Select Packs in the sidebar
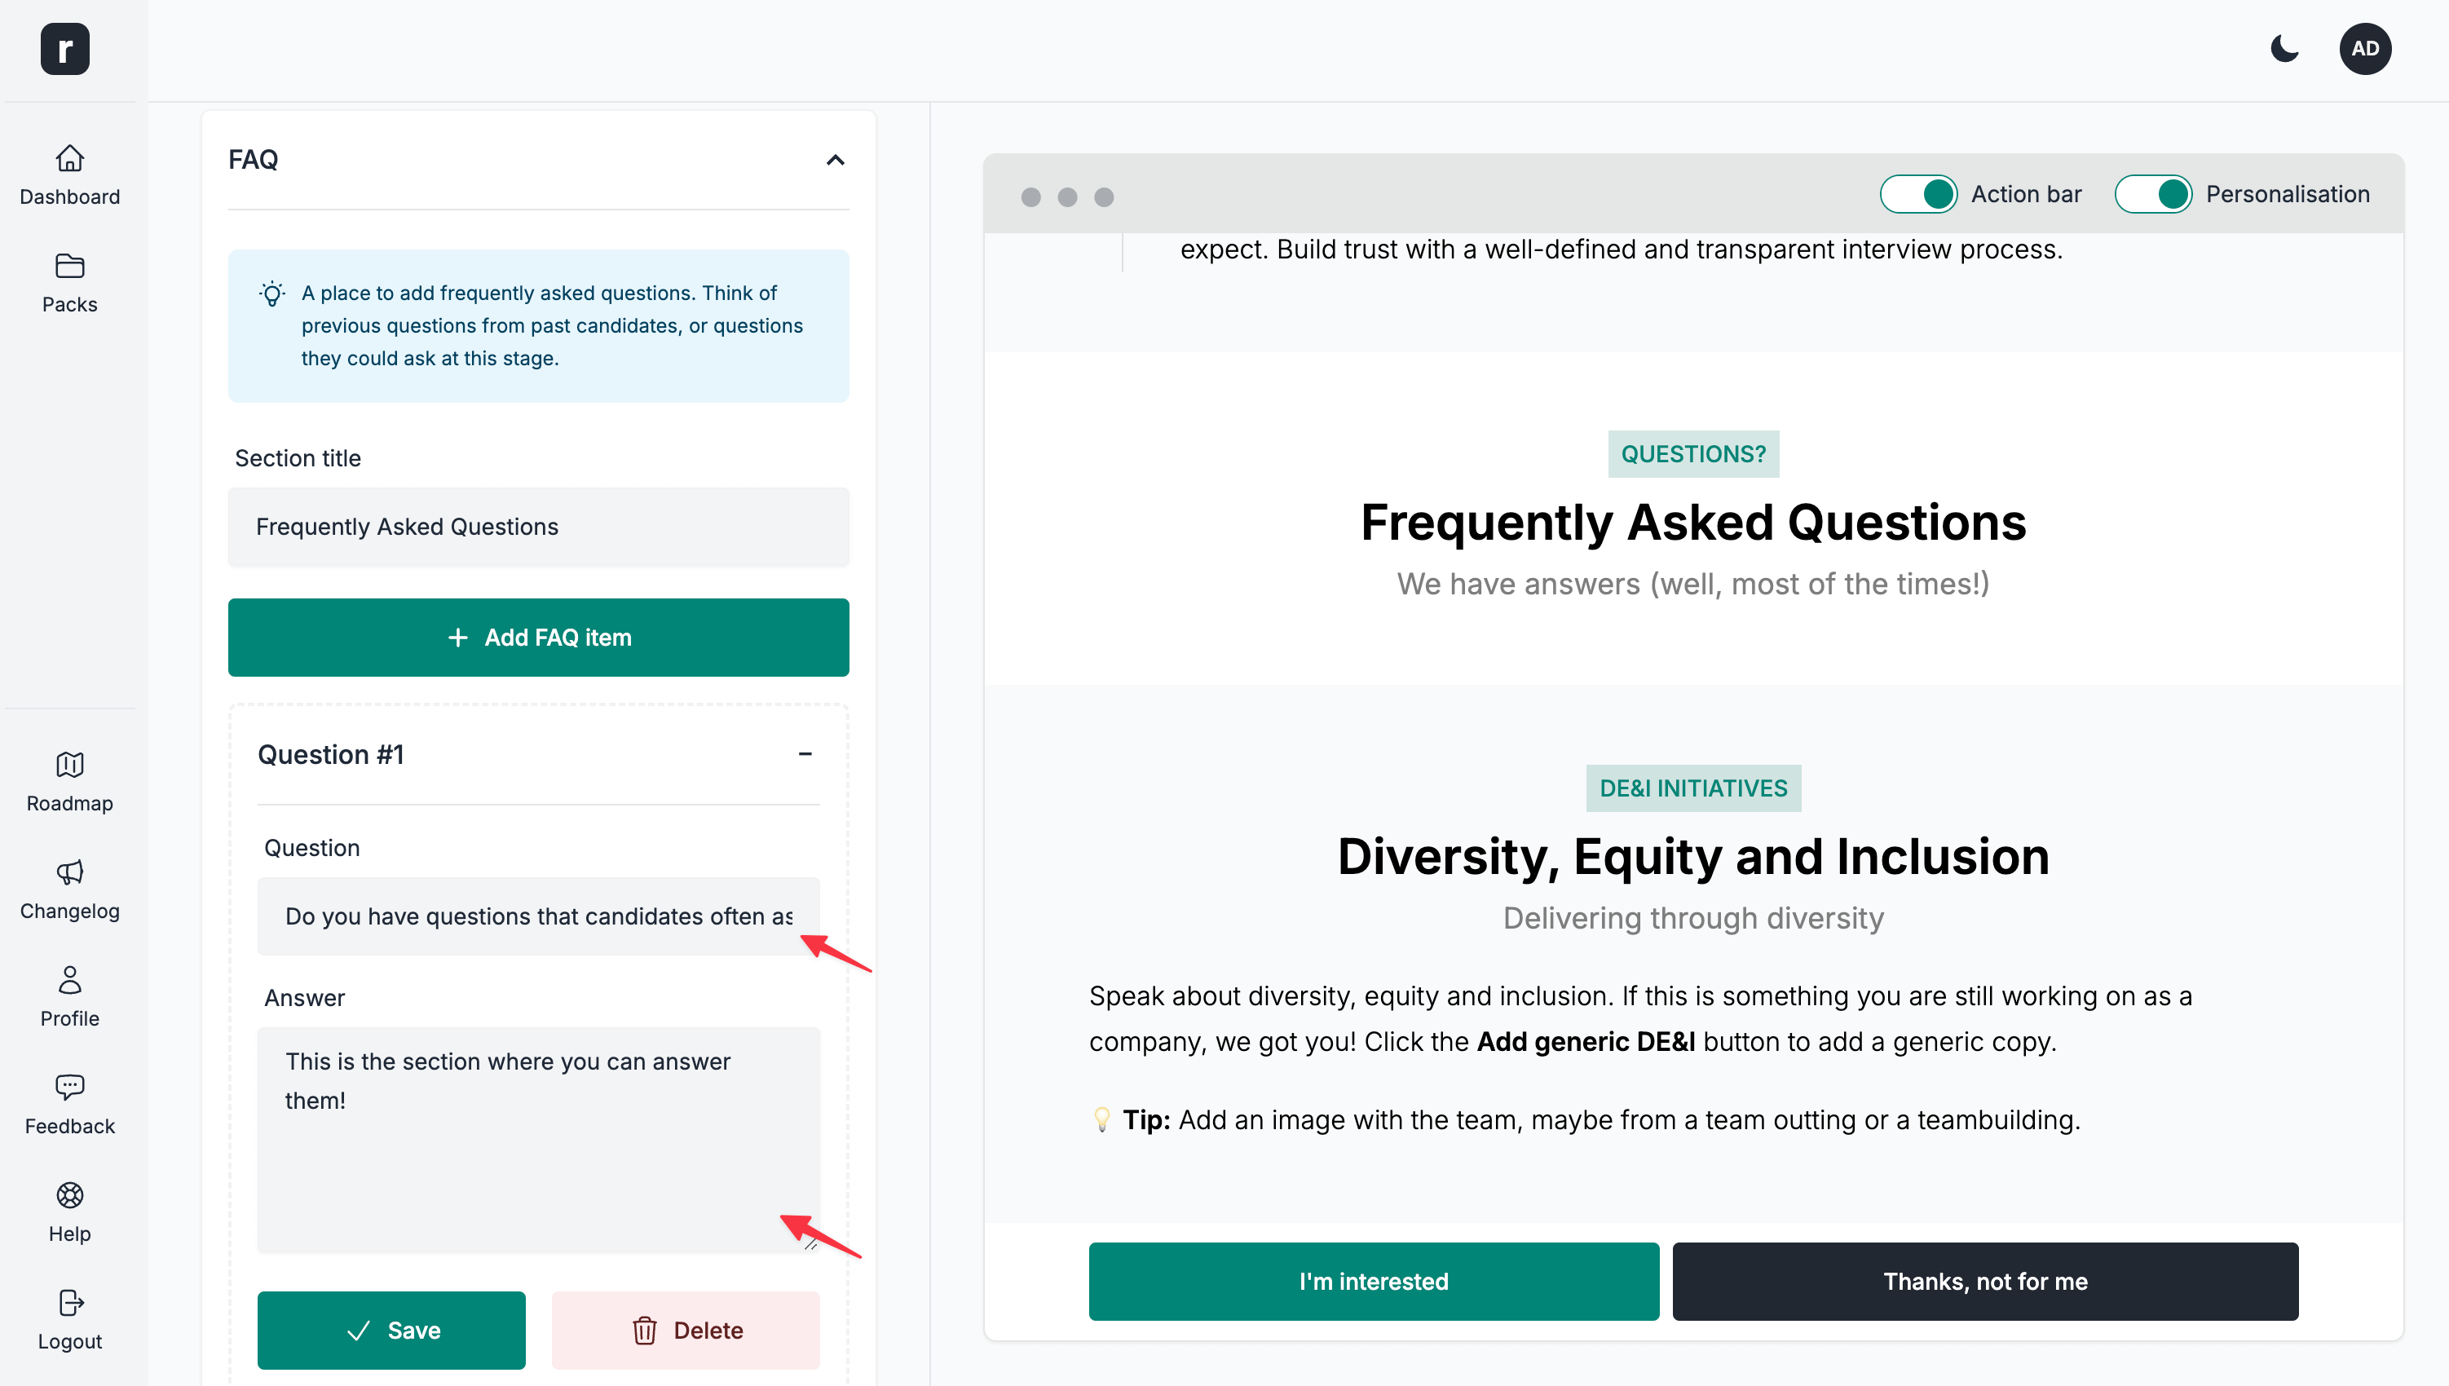The height and width of the screenshot is (1386, 2449). click(69, 283)
